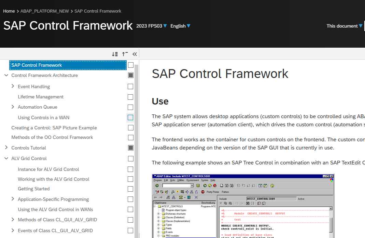Toggle the checkbox for SAP Control Framework
The height and width of the screenshot is (238, 365).
tap(131, 65)
